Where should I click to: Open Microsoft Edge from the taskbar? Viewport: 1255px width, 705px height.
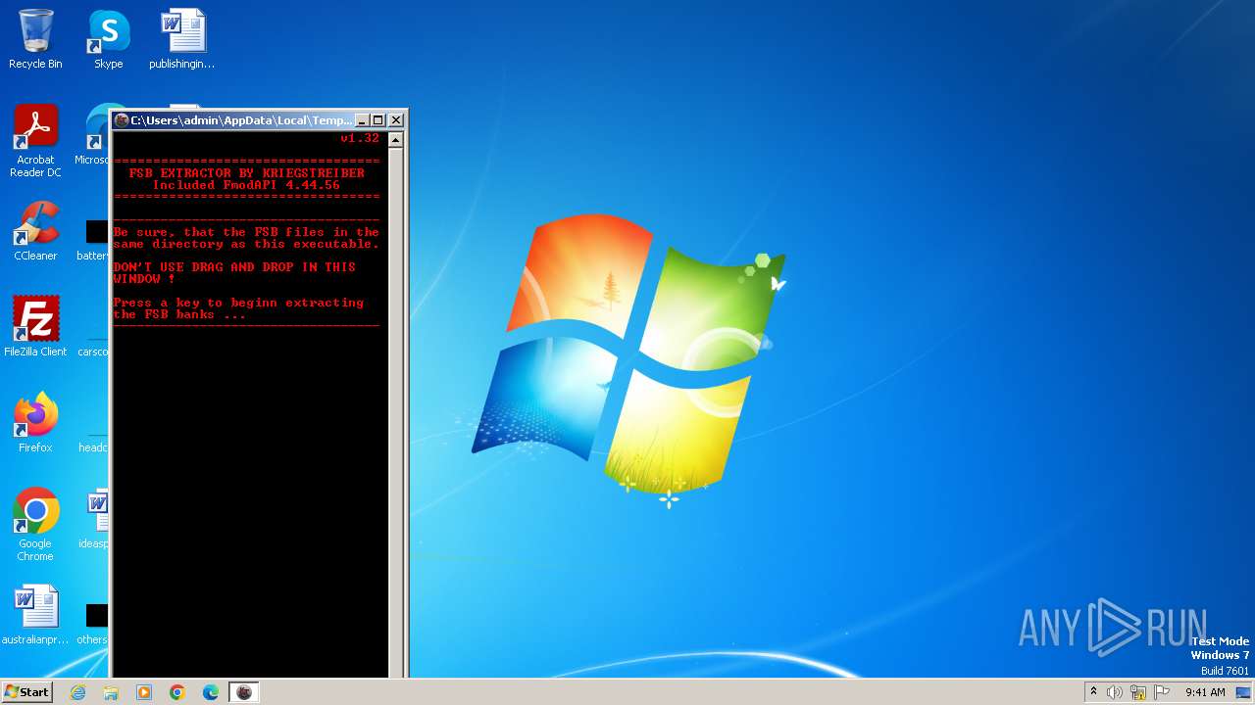(211, 692)
